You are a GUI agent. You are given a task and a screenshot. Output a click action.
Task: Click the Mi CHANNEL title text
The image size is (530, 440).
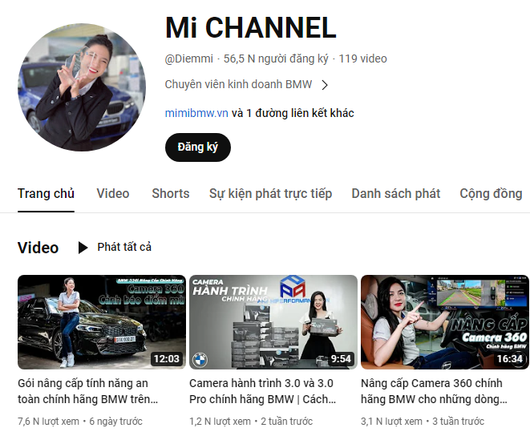[250, 28]
